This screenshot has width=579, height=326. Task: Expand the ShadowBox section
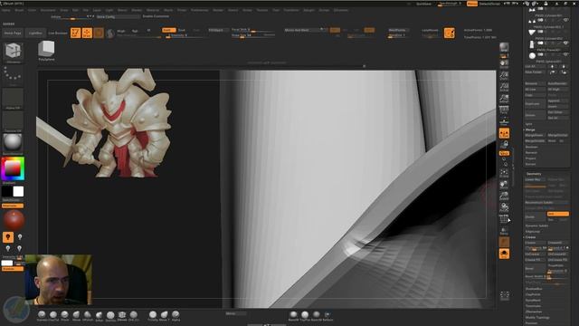[534, 289]
